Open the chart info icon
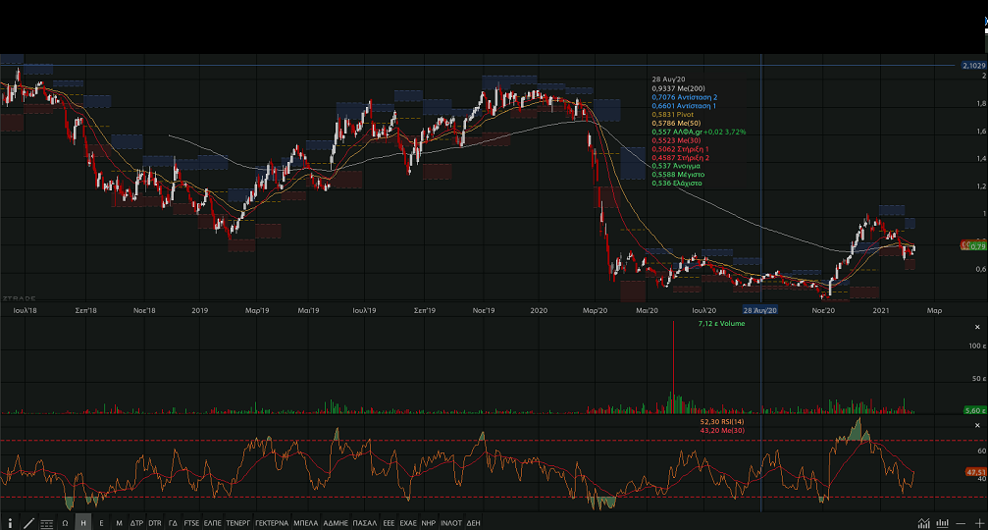988x530 pixels. pos(11,523)
